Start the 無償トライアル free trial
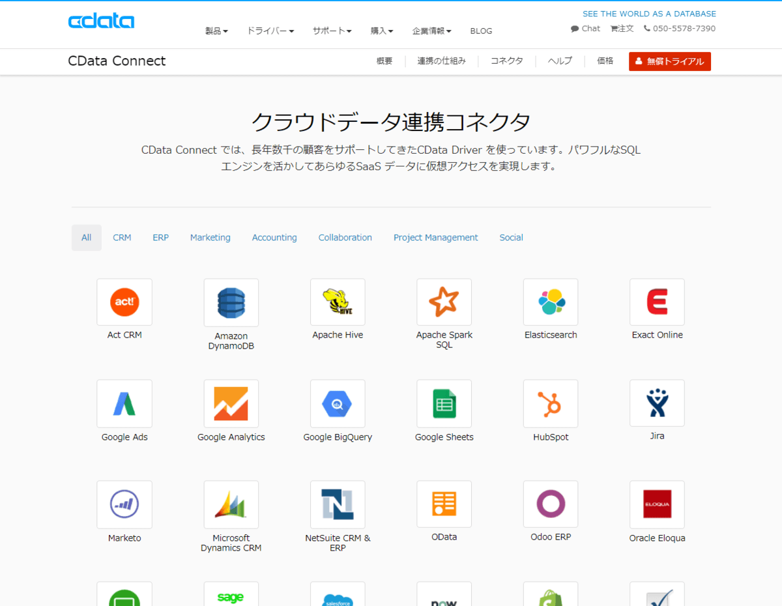This screenshot has width=782, height=606. 670,61
